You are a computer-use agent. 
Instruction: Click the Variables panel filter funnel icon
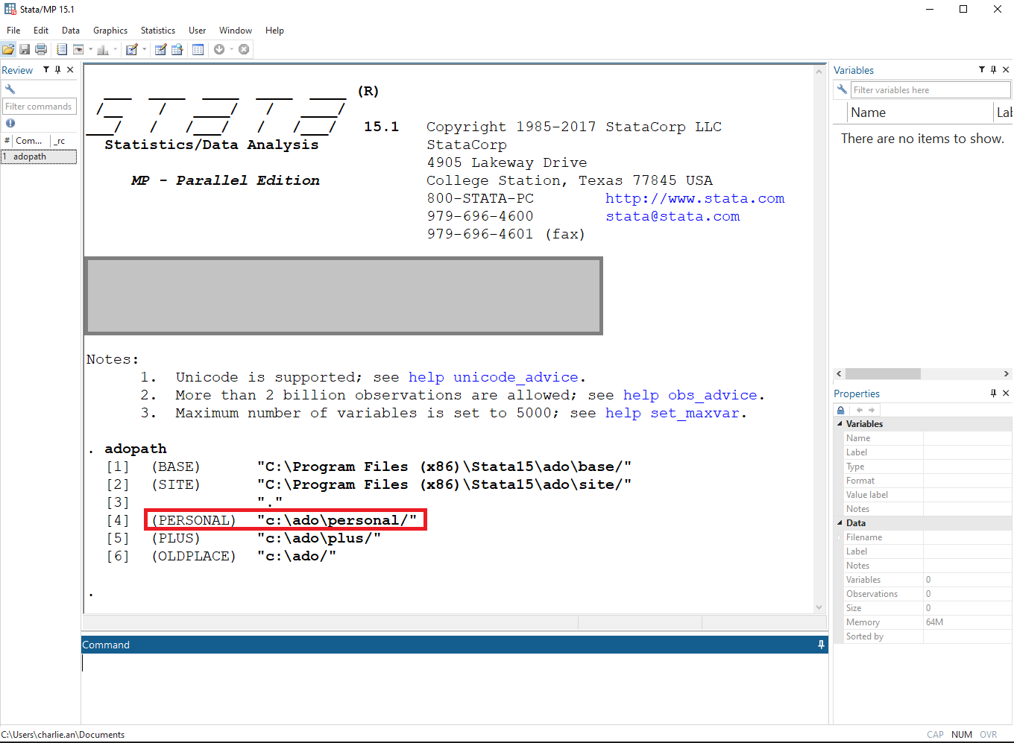click(x=982, y=69)
